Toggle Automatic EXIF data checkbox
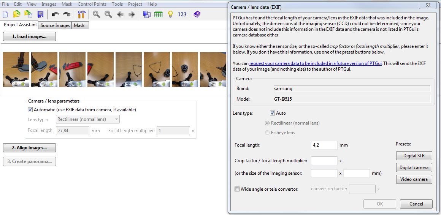 (30, 110)
